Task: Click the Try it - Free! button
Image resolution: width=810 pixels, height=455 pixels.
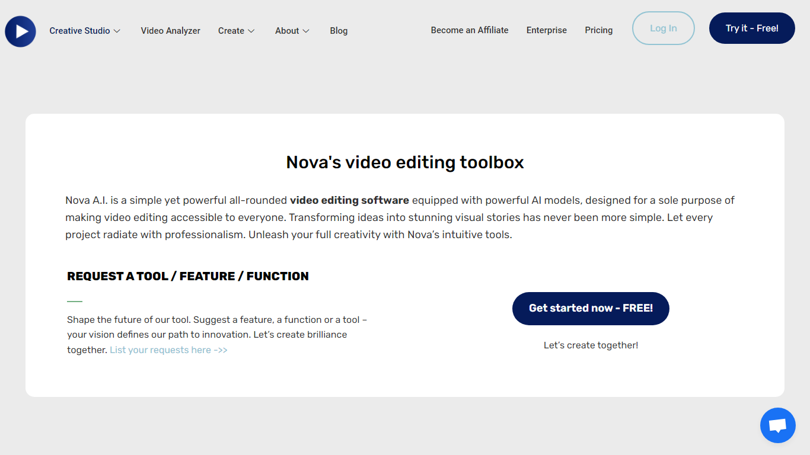Action: coord(752,28)
